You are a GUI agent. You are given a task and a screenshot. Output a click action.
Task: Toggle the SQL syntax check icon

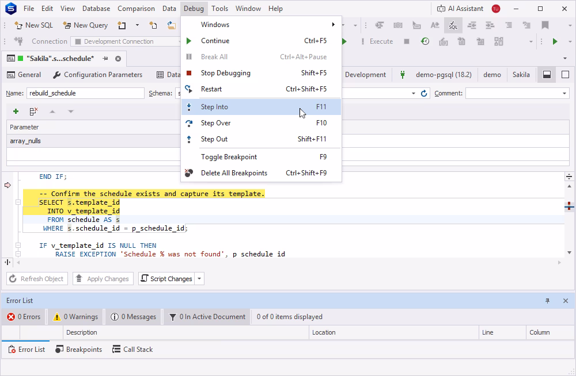tap(453, 25)
